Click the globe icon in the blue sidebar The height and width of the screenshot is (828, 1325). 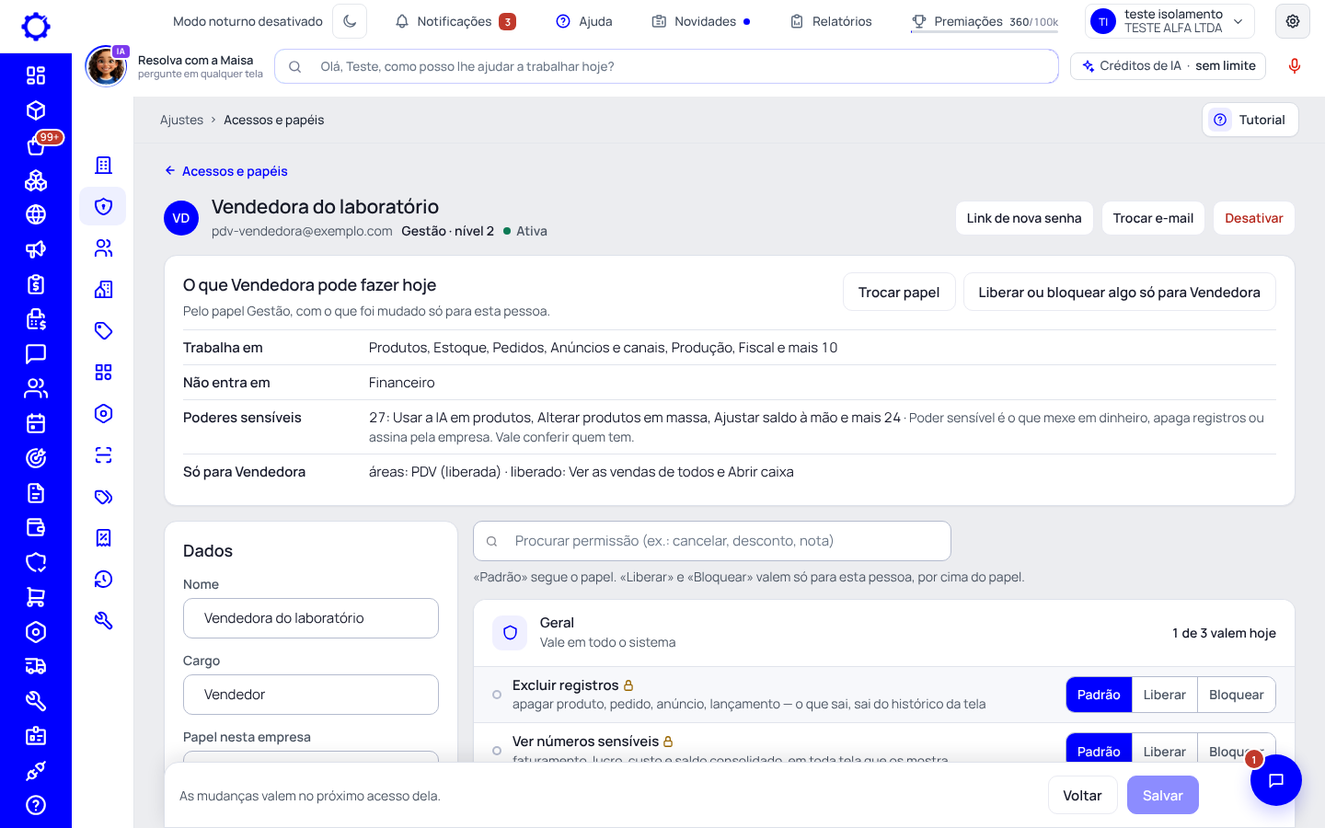(x=36, y=214)
